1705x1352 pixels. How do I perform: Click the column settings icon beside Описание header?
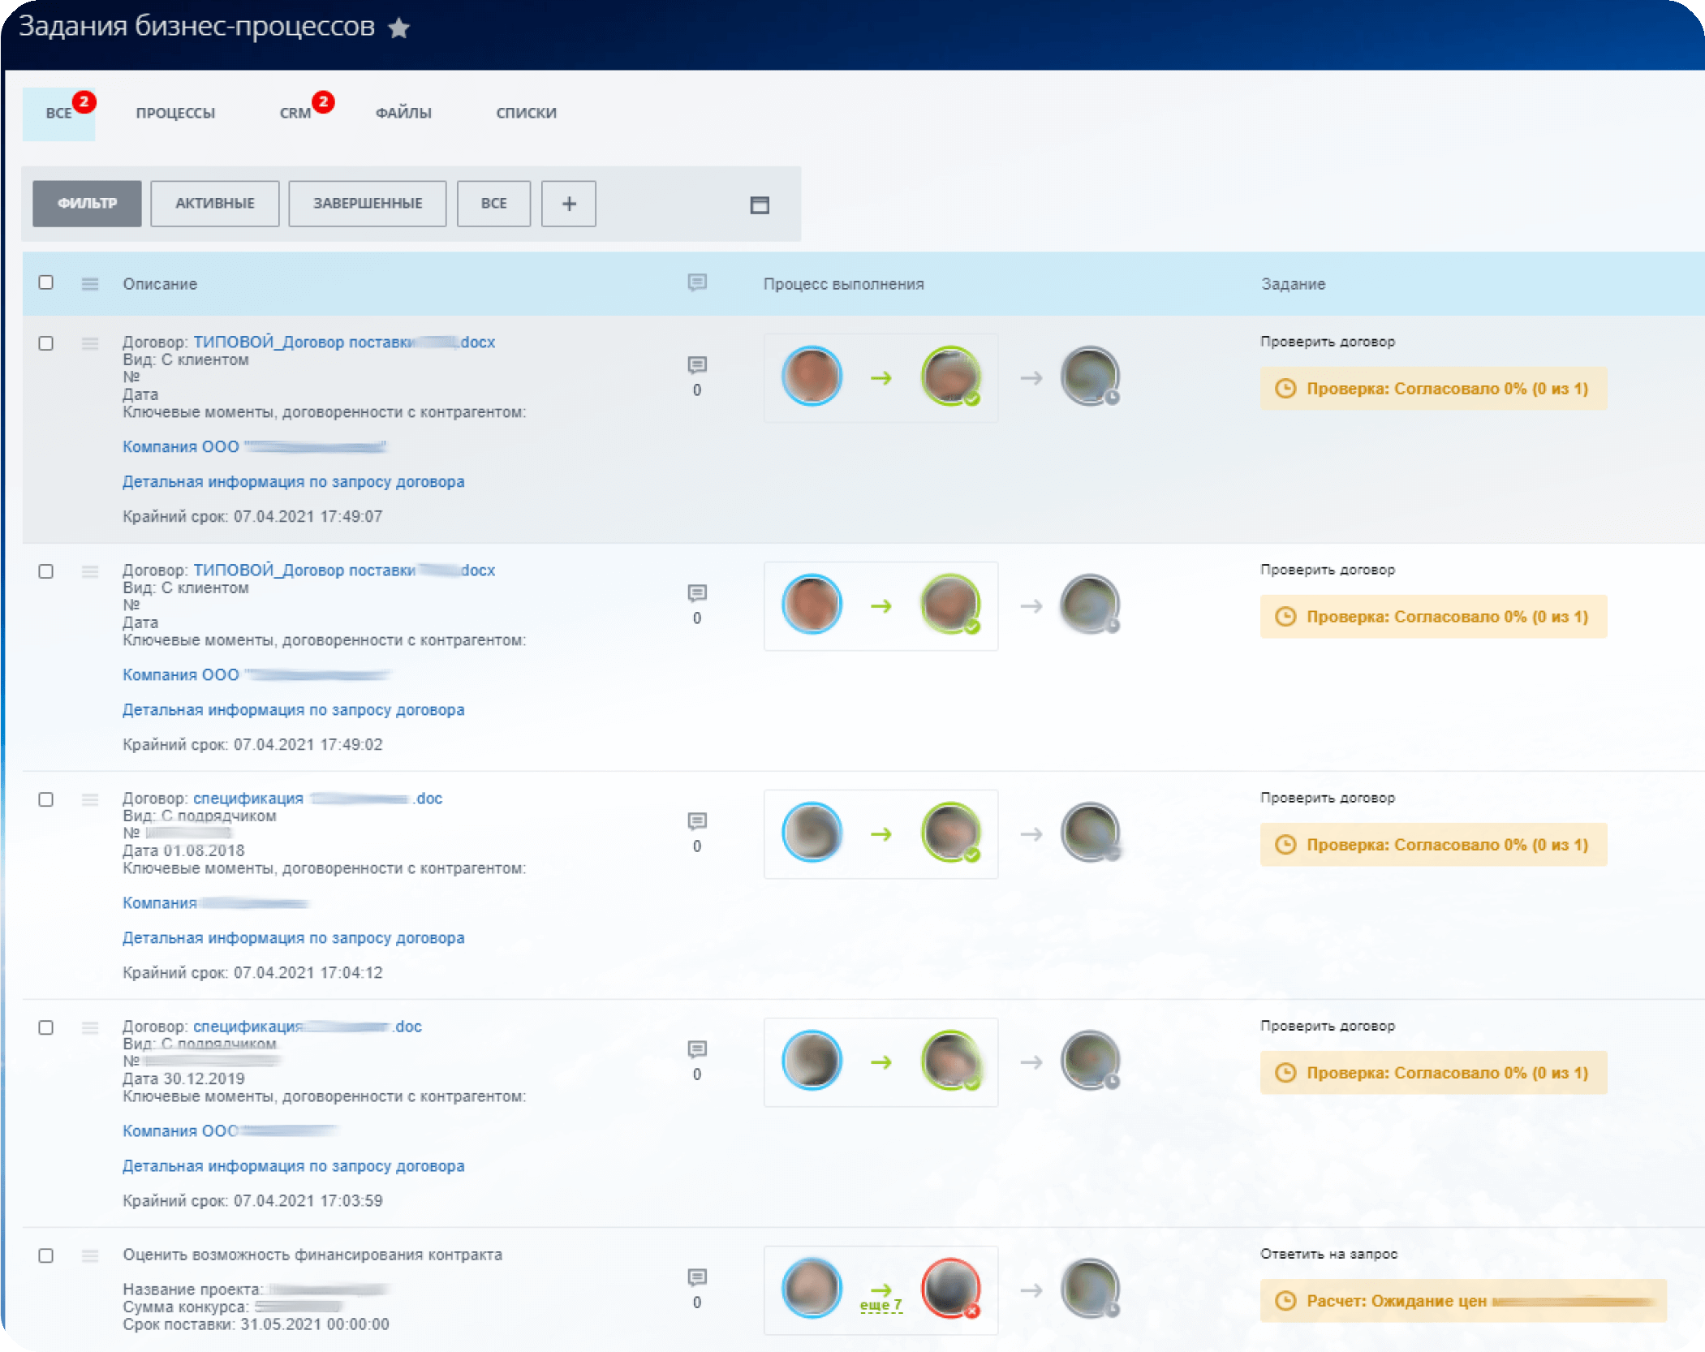click(x=90, y=283)
